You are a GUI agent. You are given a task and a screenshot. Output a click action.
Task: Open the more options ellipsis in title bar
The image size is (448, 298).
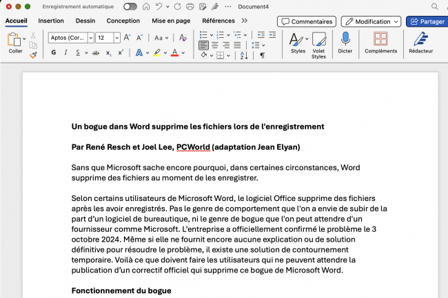(227, 7)
